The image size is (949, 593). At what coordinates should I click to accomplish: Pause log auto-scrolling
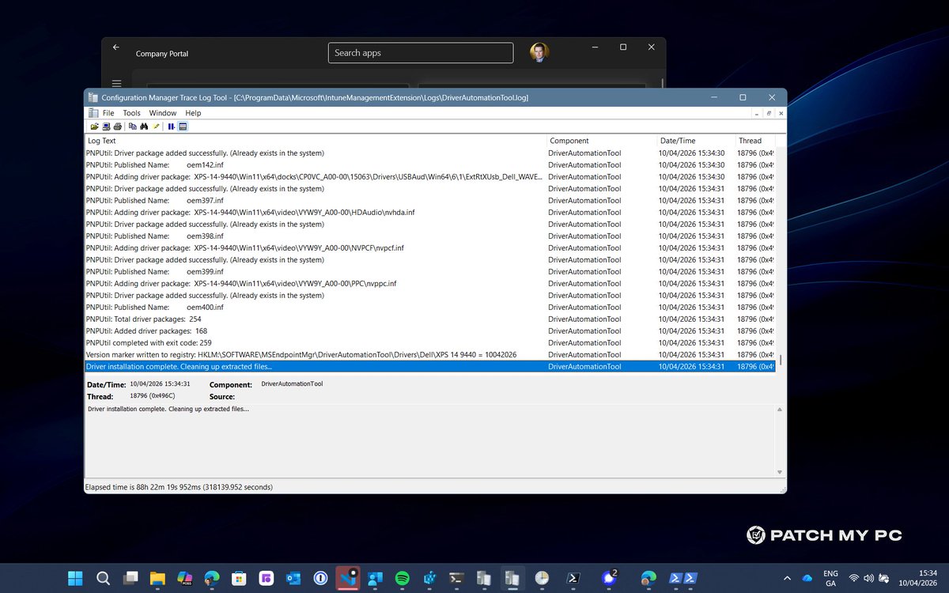coord(173,126)
